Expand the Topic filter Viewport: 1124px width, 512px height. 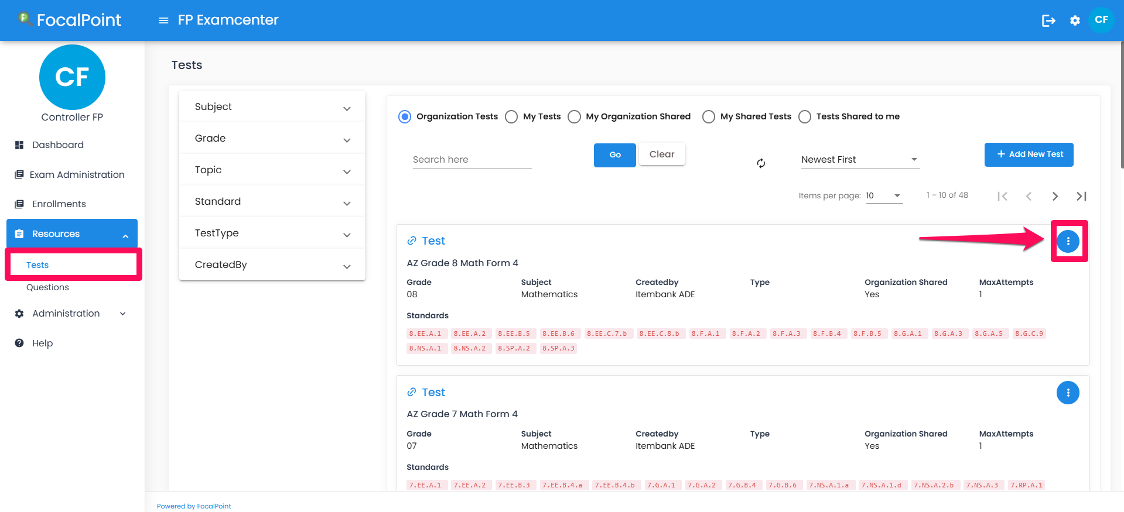coord(272,170)
